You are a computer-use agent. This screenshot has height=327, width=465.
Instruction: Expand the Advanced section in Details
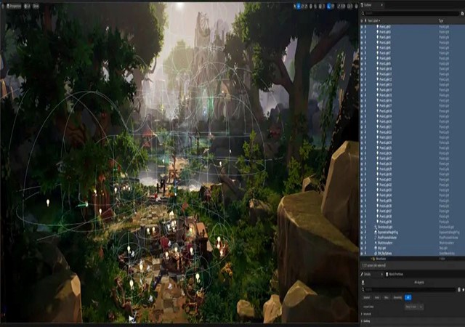362,314
